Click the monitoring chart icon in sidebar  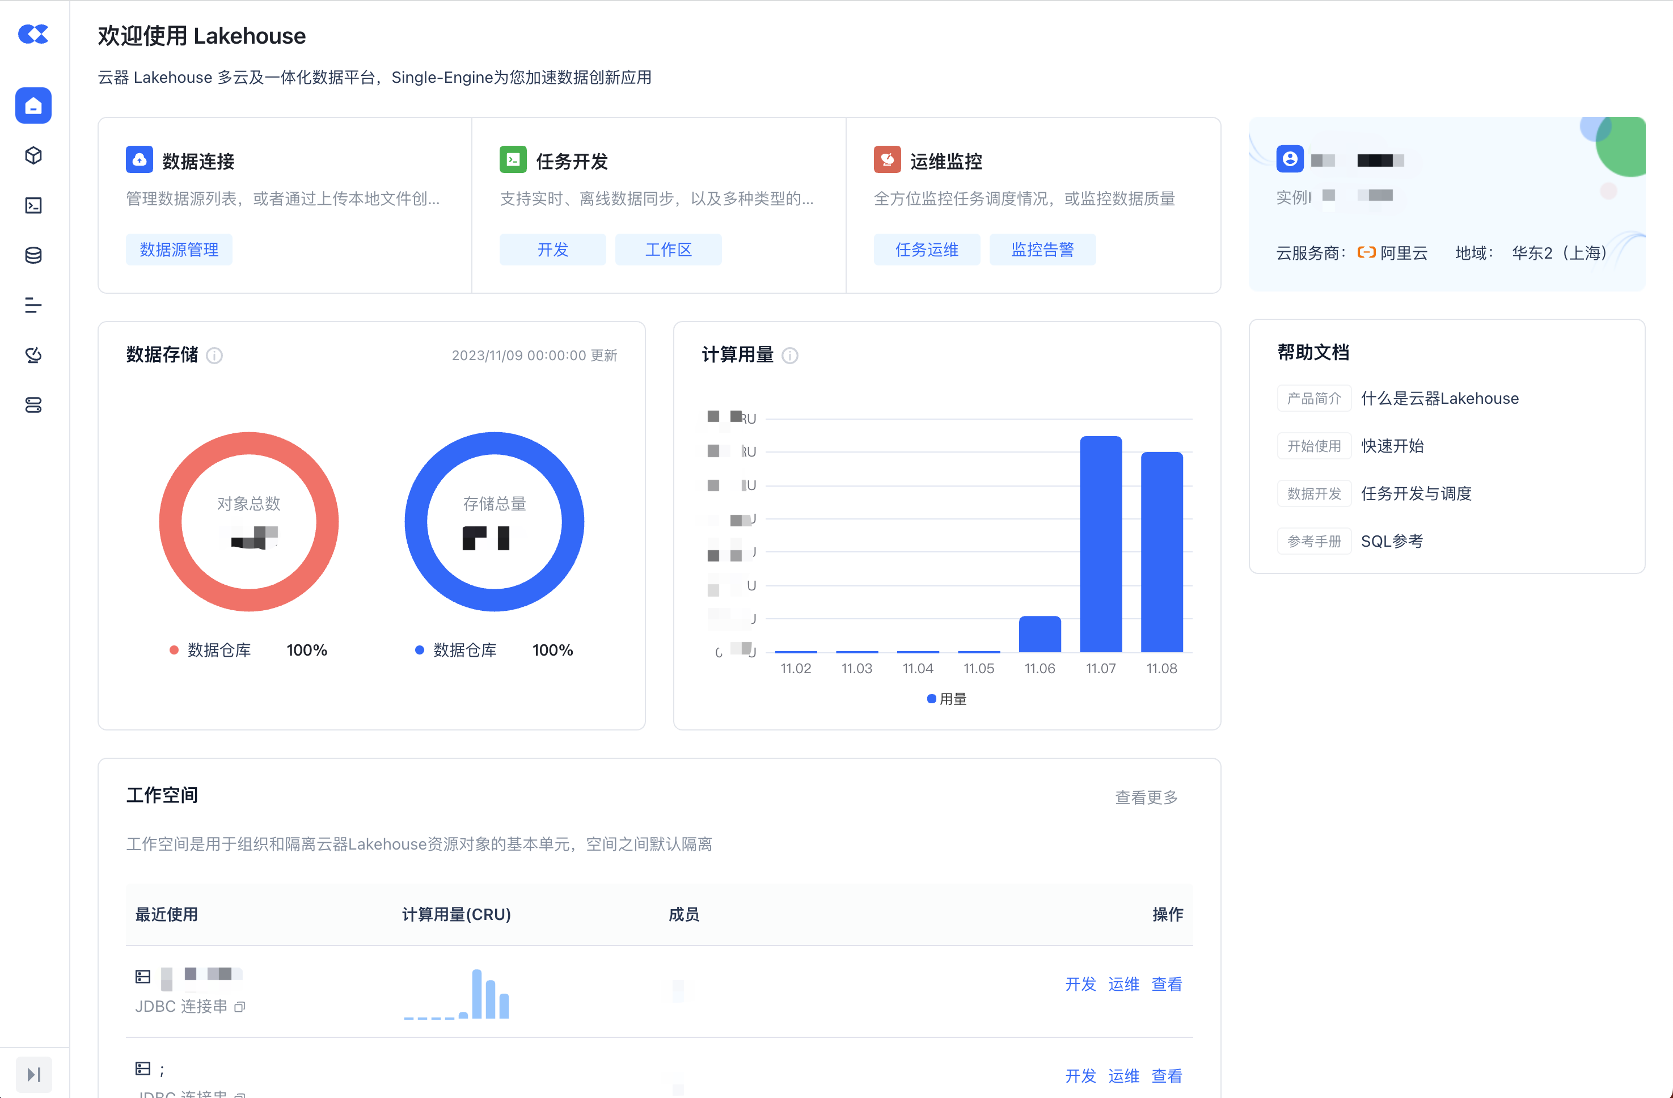click(33, 355)
